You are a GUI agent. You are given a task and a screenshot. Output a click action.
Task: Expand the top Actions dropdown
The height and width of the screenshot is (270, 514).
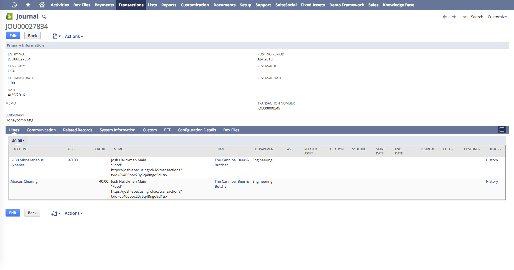coord(74,37)
